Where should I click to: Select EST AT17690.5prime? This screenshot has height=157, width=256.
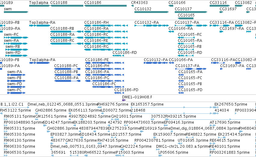(x=225, y=122)
